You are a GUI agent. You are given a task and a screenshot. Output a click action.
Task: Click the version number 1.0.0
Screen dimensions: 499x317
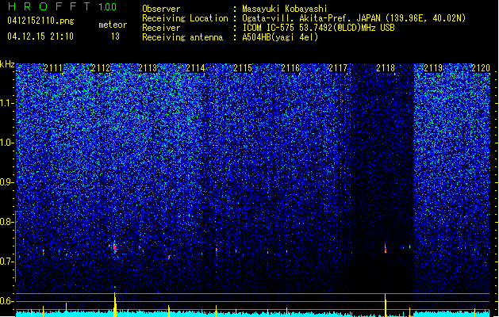108,7
